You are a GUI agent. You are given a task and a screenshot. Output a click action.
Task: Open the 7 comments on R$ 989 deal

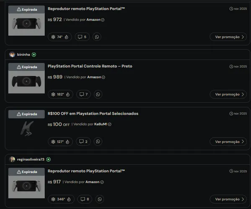(x=83, y=94)
